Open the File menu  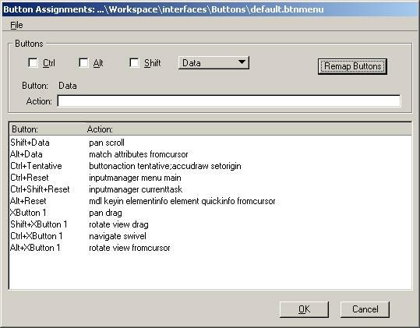(x=16, y=25)
